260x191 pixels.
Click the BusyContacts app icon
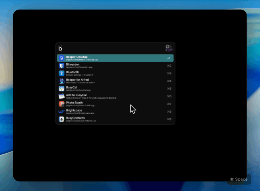point(61,119)
